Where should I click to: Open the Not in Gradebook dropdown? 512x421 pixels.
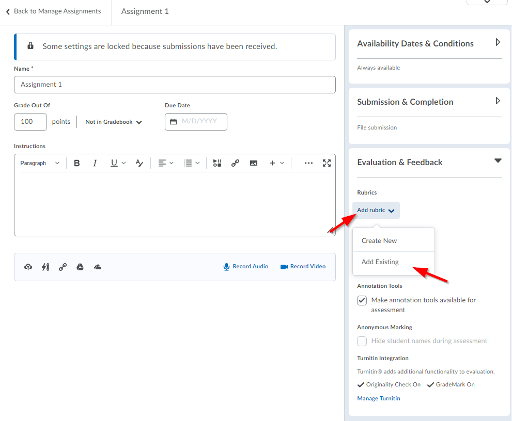[x=114, y=122]
